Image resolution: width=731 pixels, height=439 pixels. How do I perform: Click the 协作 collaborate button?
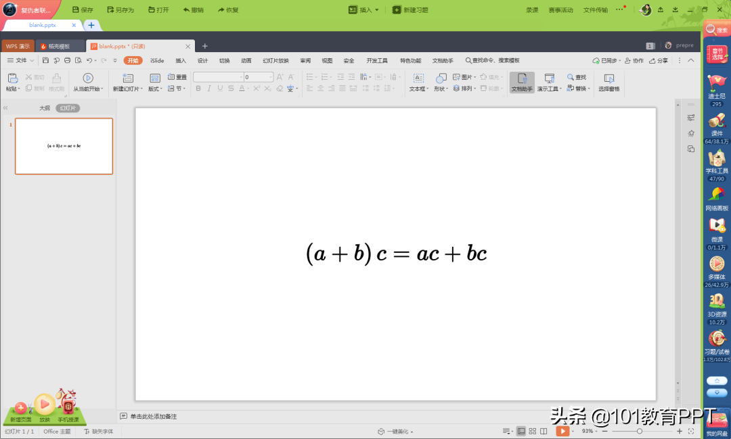click(634, 61)
